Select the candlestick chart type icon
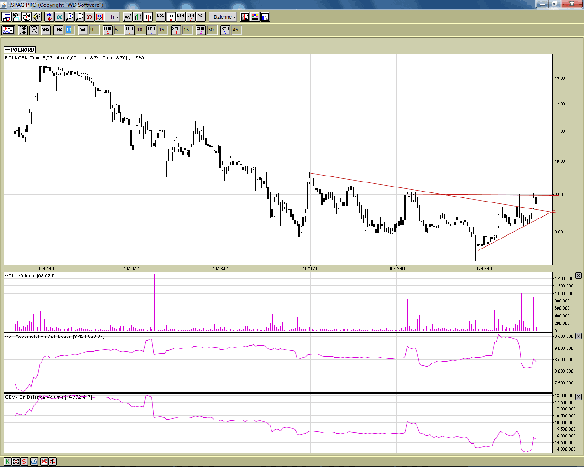The height and width of the screenshot is (467, 584). [148, 17]
